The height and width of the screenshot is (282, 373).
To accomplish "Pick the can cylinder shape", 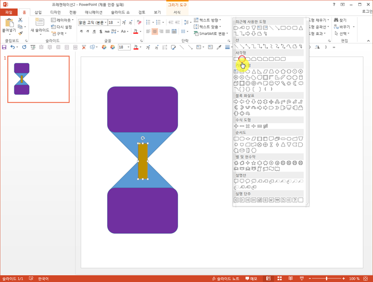I will [x=301, y=77].
